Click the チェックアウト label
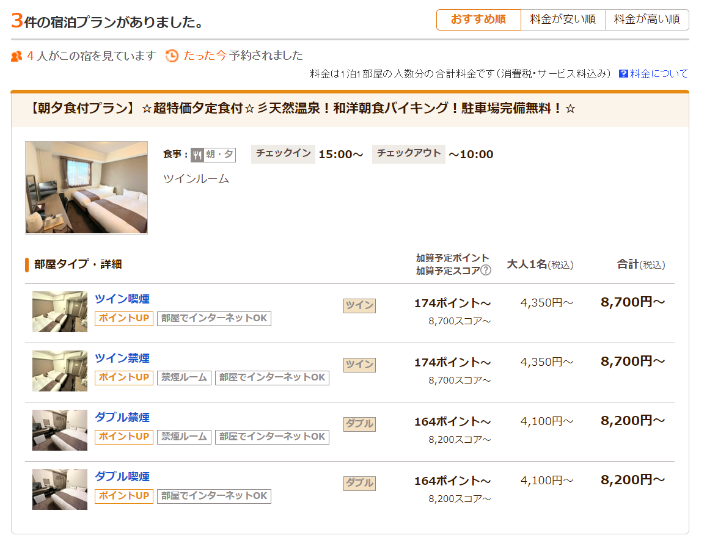Screen dimensions: 718x549 coord(408,154)
